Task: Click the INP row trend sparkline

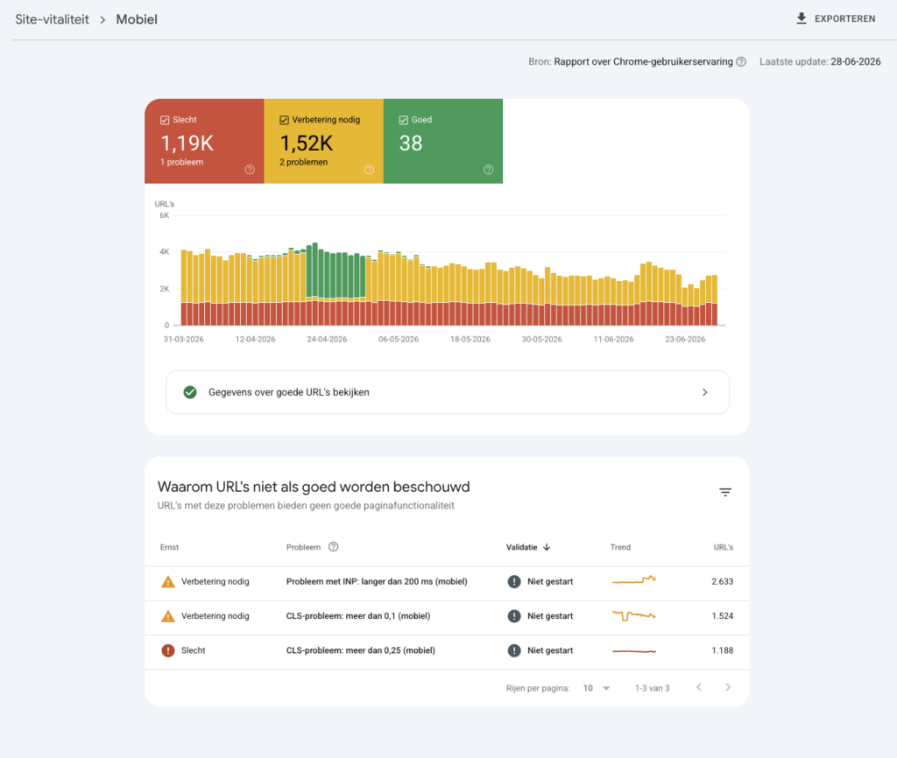Action: point(634,580)
